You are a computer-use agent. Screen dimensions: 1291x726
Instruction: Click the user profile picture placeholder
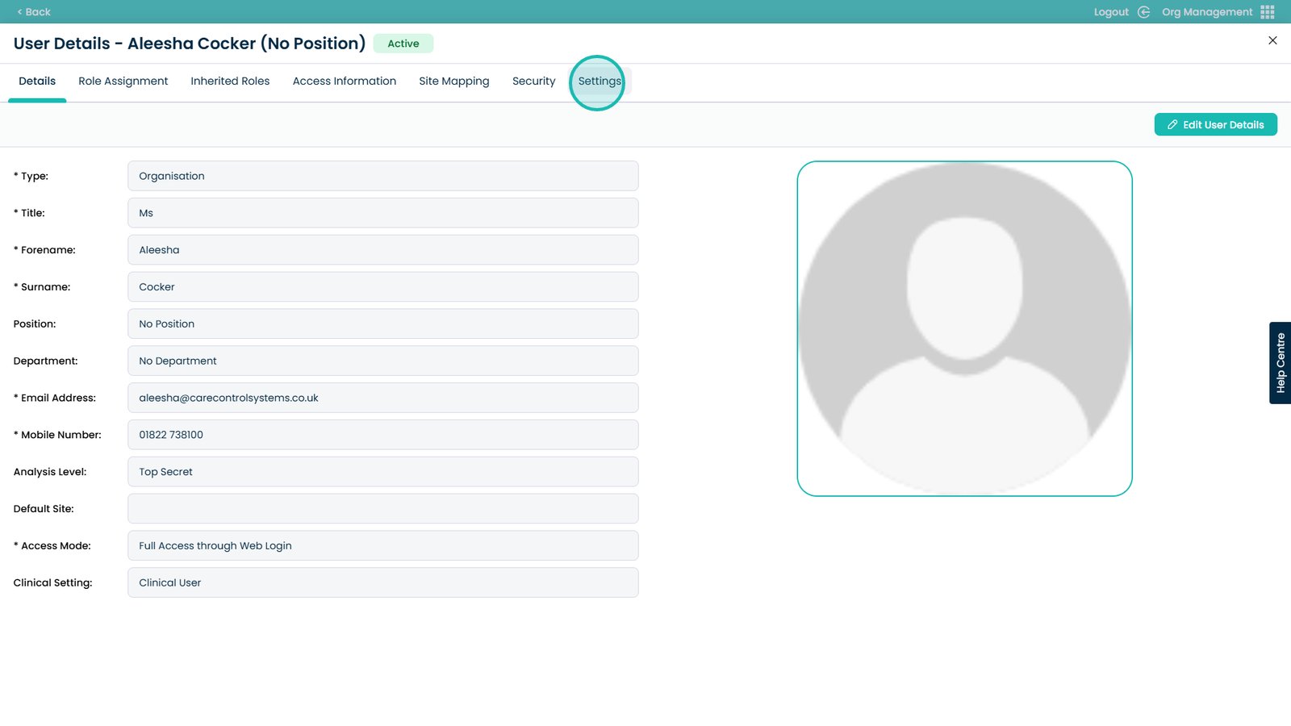[964, 328]
